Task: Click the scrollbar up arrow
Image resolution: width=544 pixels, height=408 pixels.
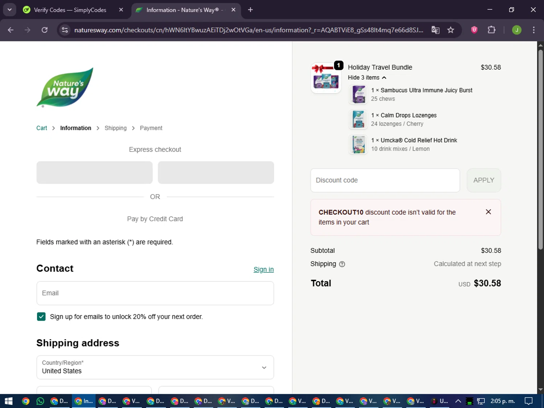Action: [540, 45]
